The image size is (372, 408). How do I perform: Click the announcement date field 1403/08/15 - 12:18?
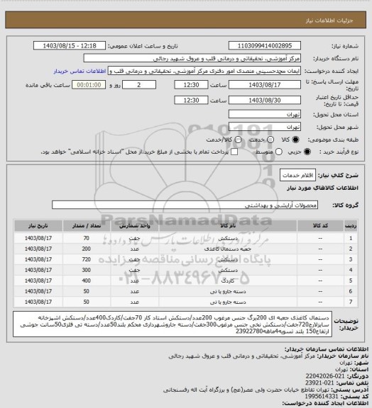tap(70, 45)
